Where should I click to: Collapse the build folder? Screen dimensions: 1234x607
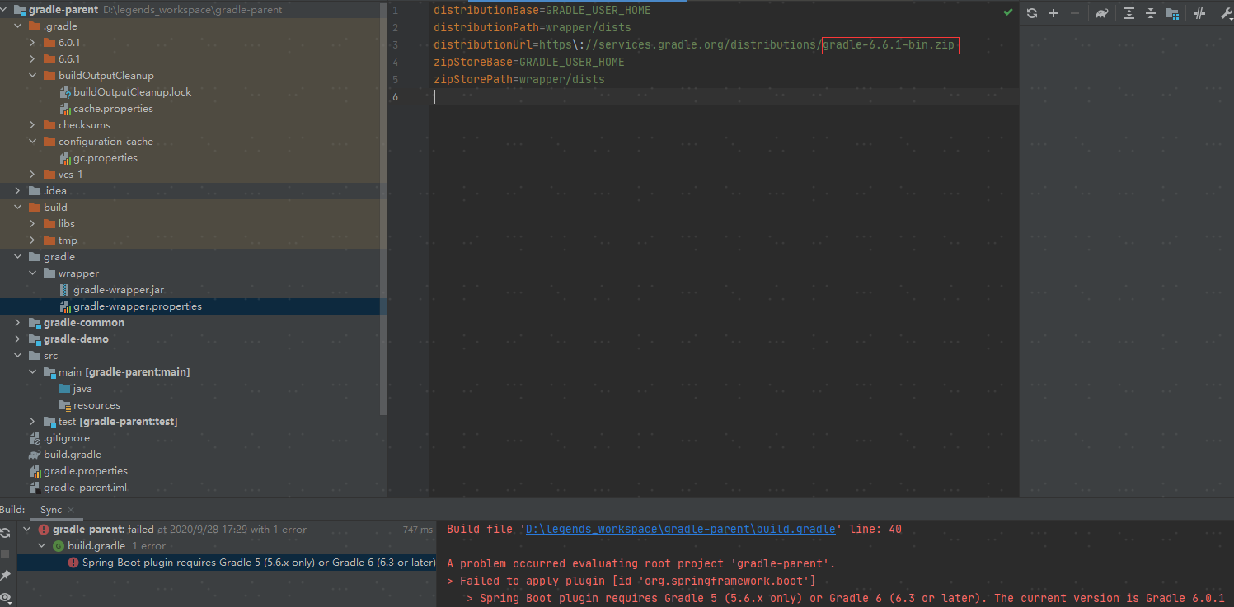(x=17, y=208)
